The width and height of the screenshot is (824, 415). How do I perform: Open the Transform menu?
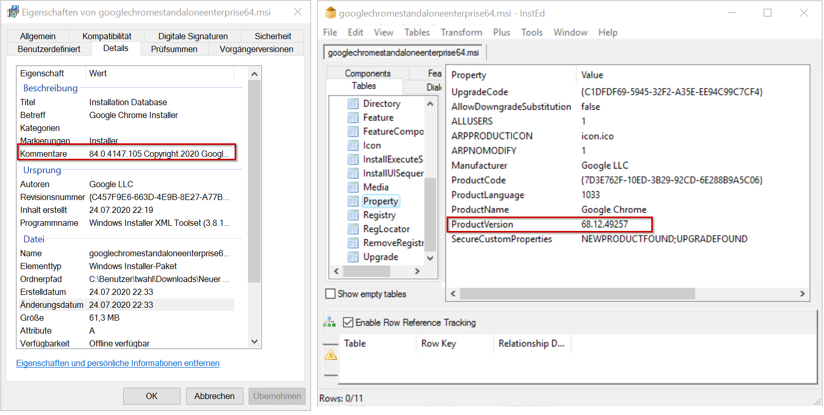(462, 32)
